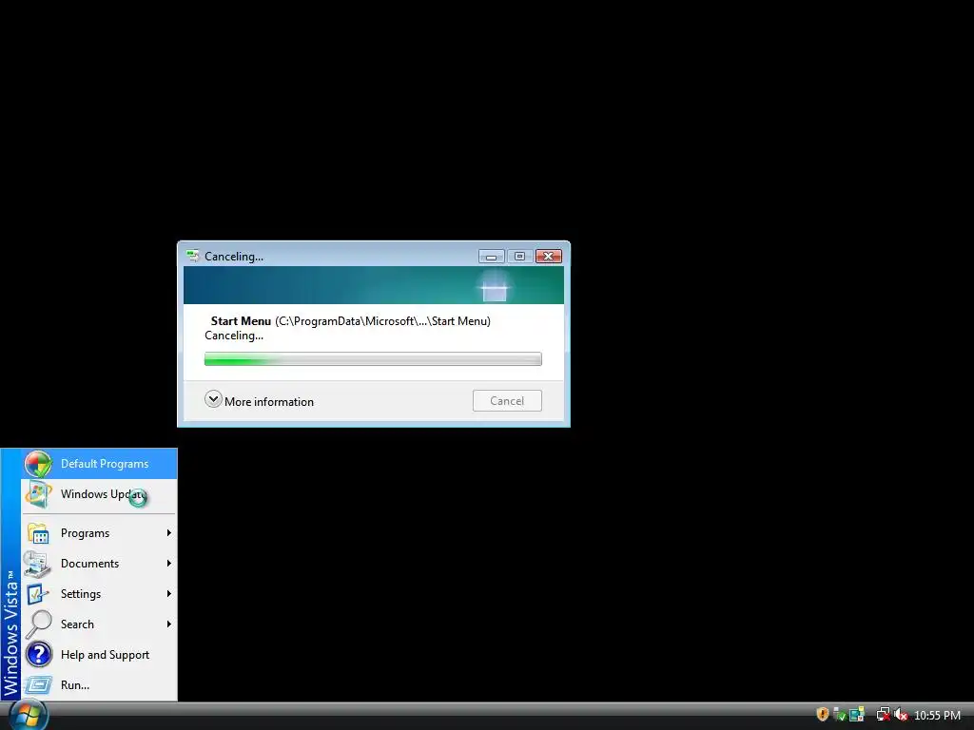Expand Search using its arrow
974x730 pixels.
pyautogui.click(x=168, y=624)
